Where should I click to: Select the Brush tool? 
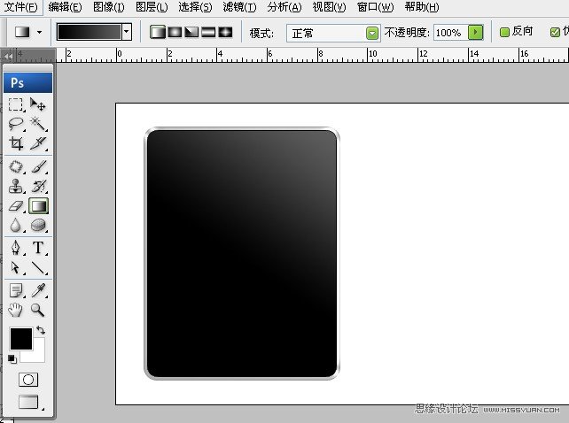coord(38,166)
